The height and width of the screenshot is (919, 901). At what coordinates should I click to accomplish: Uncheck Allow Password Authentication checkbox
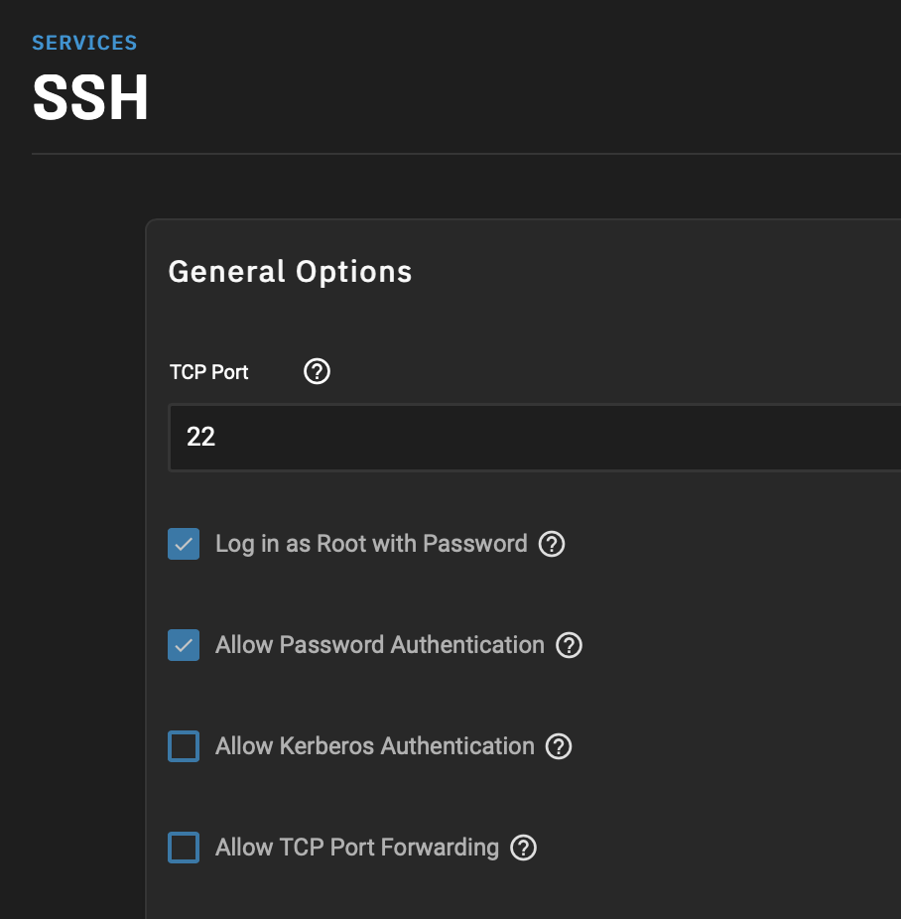pyautogui.click(x=184, y=645)
